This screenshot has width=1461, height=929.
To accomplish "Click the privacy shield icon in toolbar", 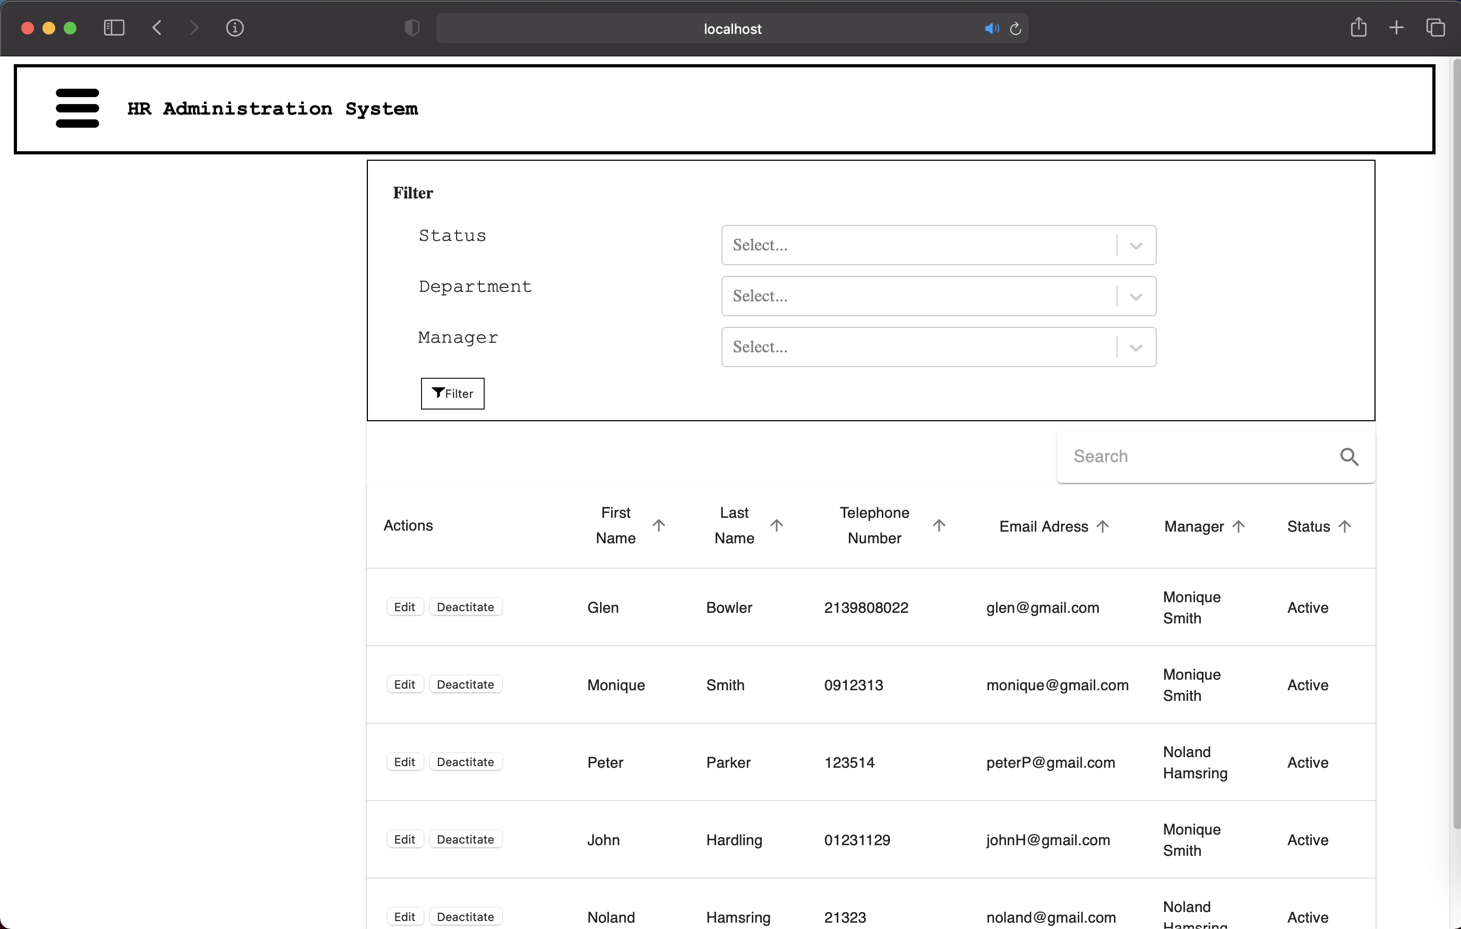I will (x=412, y=28).
